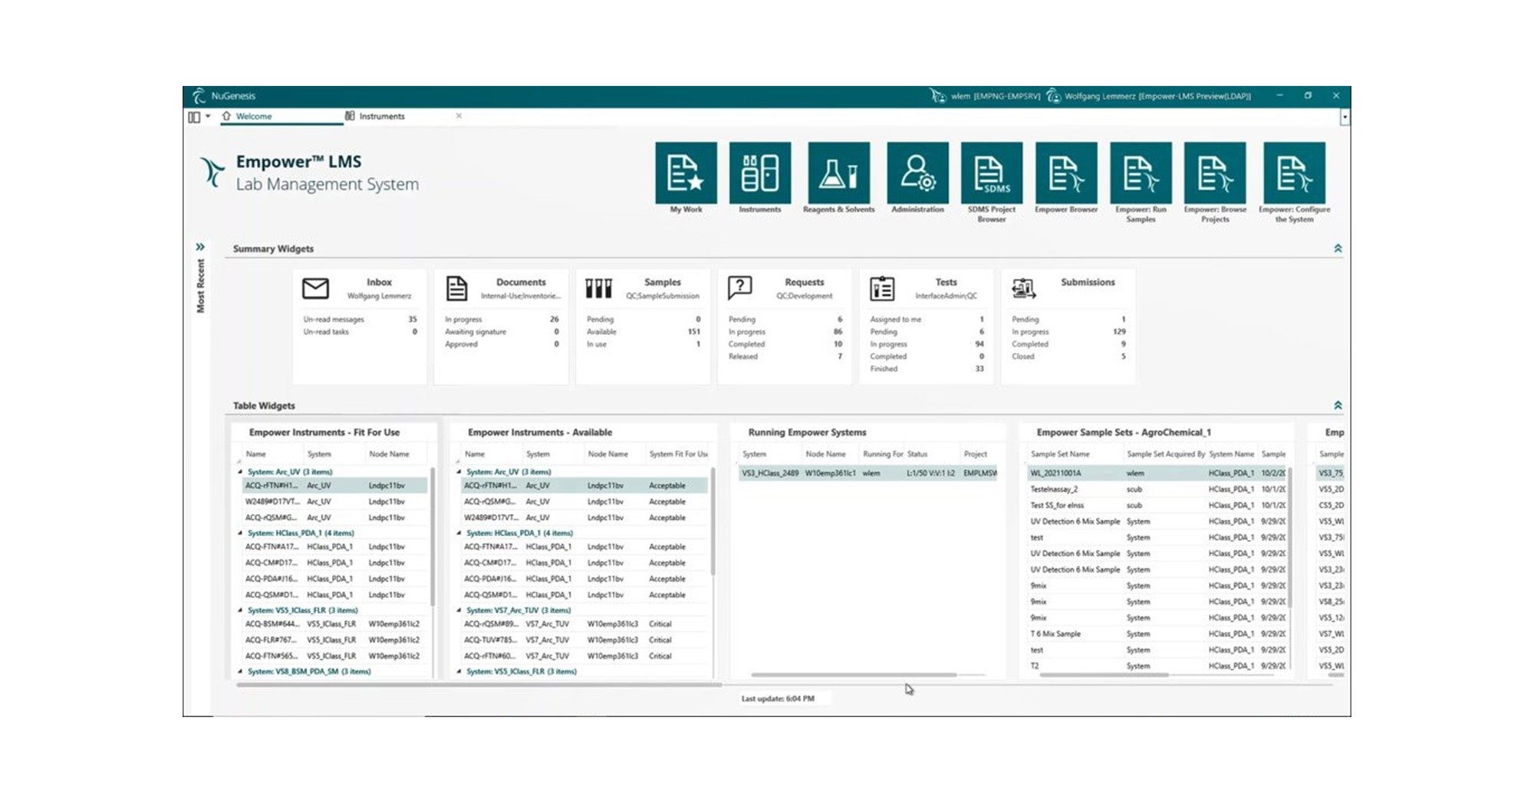Collapse the Table Widgets section

1338,405
